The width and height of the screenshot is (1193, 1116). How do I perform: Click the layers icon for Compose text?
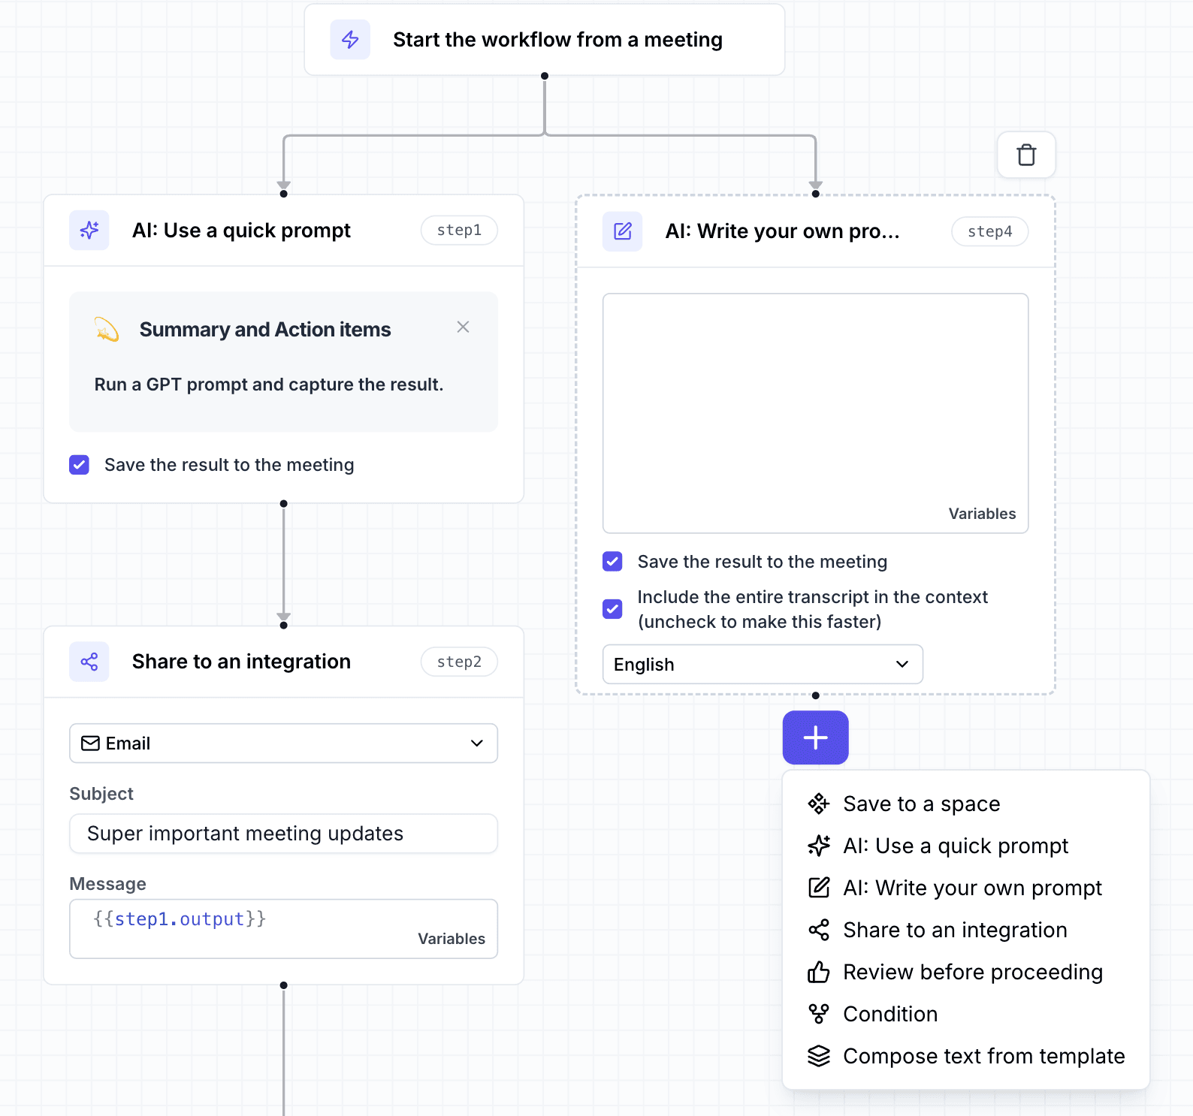(818, 1056)
